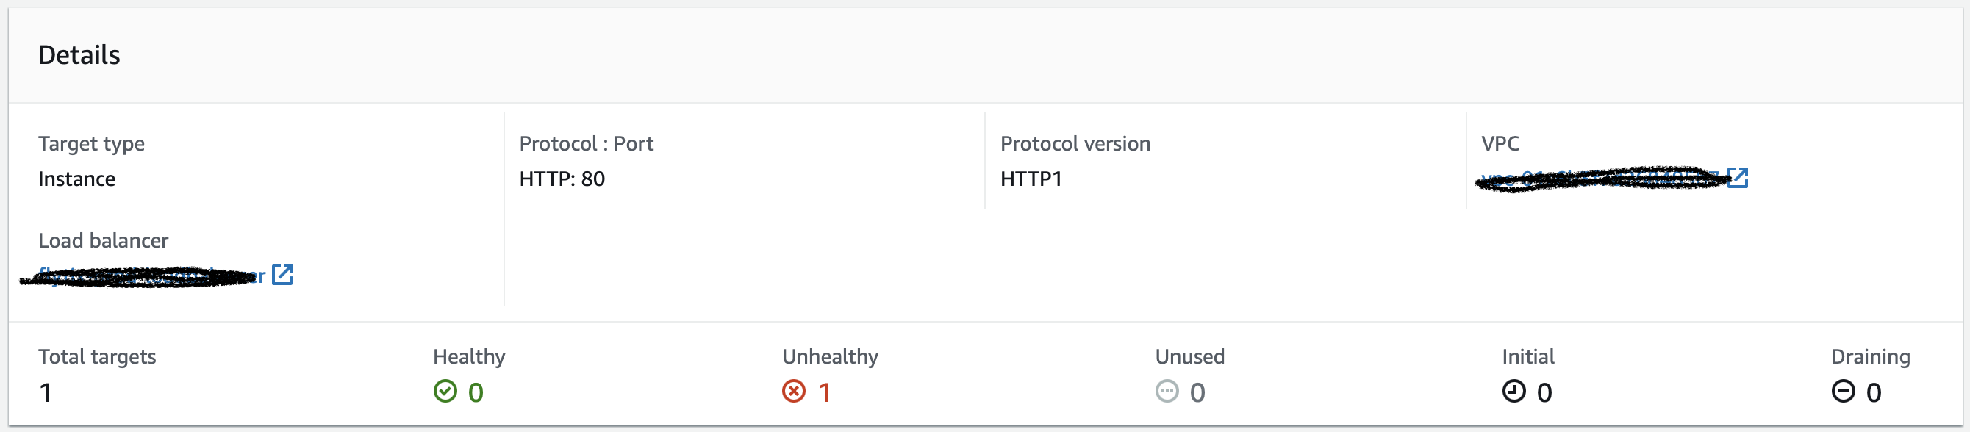Click the green Healthy checkmark icon
The width and height of the screenshot is (1970, 432).
click(445, 392)
